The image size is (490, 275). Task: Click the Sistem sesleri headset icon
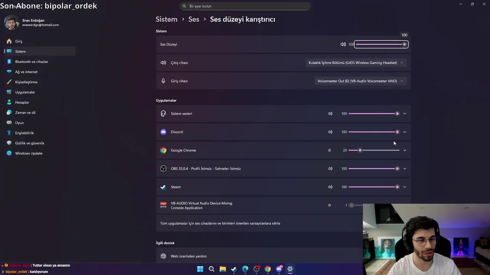pyautogui.click(x=163, y=113)
